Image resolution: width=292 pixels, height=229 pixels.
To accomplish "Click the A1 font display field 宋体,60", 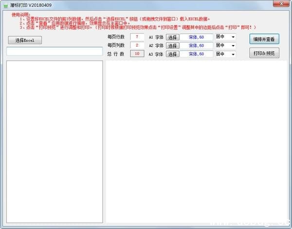I will [197, 37].
